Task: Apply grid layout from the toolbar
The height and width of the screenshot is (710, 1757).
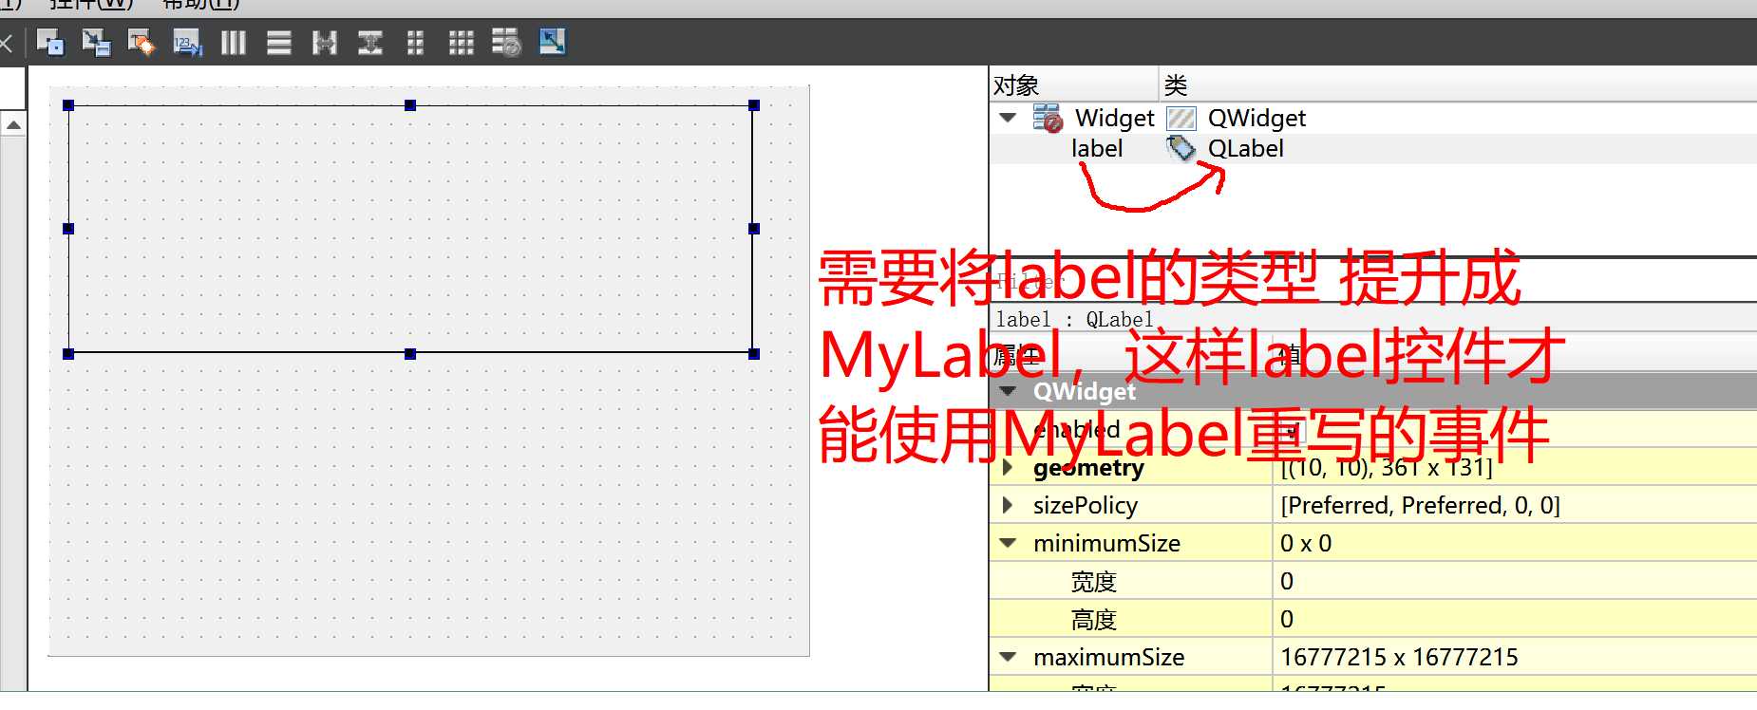Action: [x=461, y=43]
